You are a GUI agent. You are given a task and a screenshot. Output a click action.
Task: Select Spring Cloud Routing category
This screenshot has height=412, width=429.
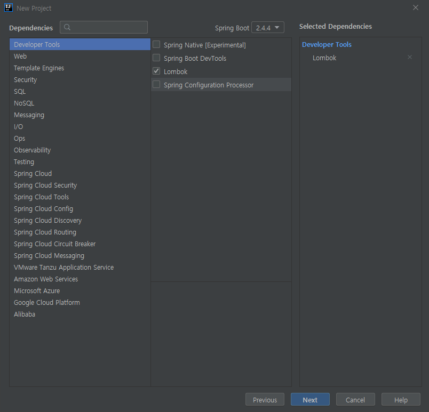pos(80,232)
